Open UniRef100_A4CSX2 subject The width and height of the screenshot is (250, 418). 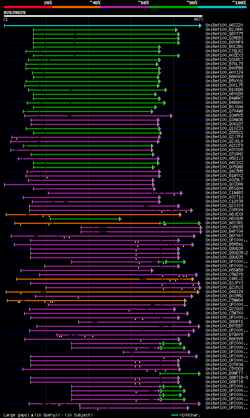[224, 163]
